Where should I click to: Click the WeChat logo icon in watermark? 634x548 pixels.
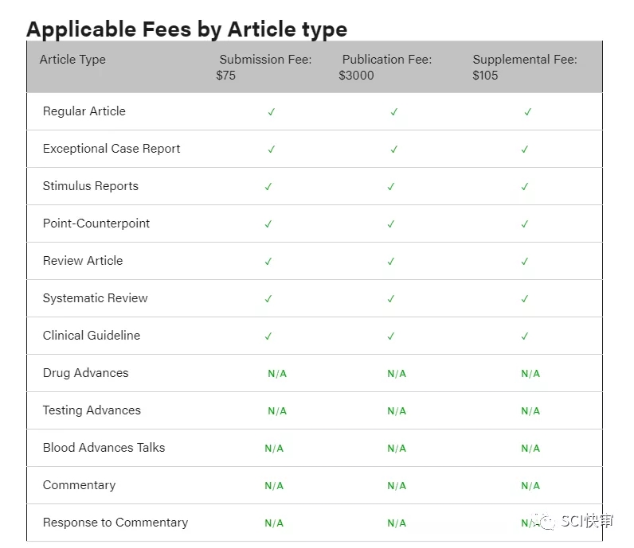coord(547,521)
